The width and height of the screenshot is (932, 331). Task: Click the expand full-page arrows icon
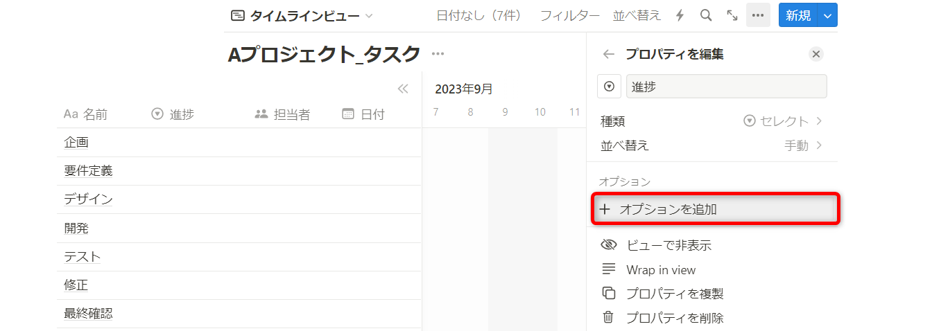click(732, 15)
